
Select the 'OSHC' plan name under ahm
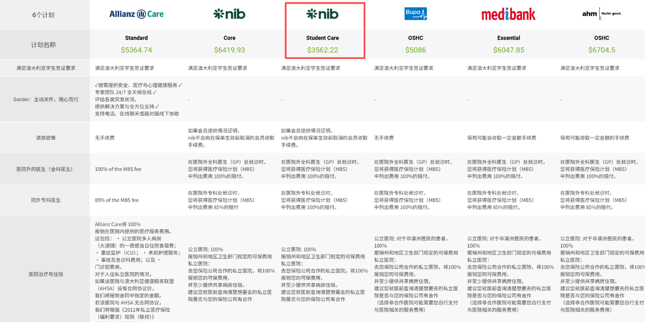coord(602,38)
